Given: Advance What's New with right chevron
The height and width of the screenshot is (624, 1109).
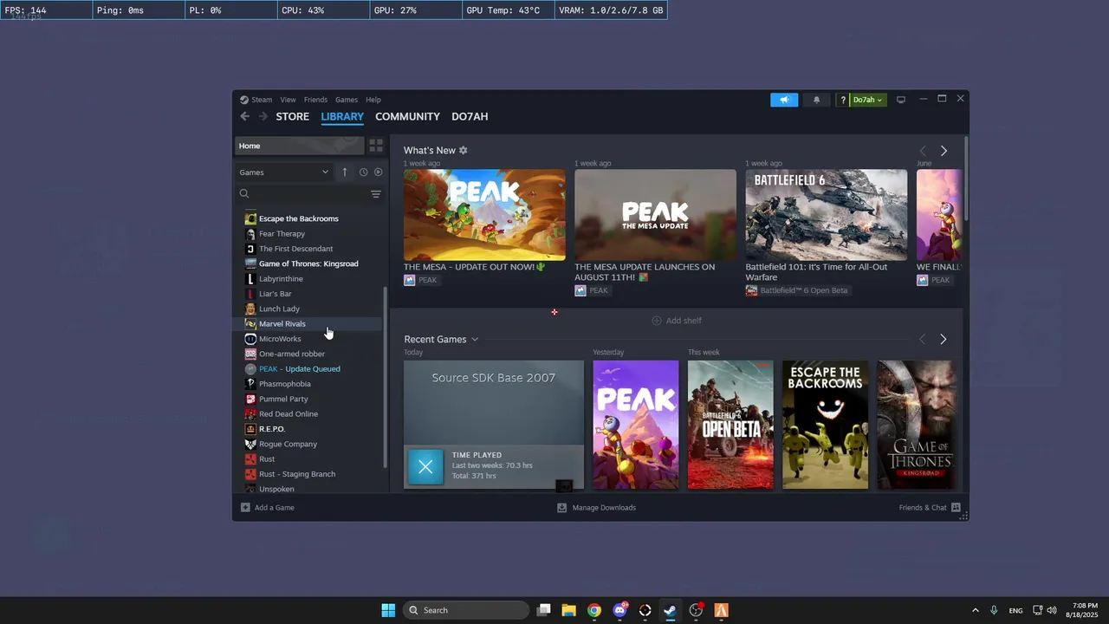Looking at the screenshot, I should (x=944, y=151).
